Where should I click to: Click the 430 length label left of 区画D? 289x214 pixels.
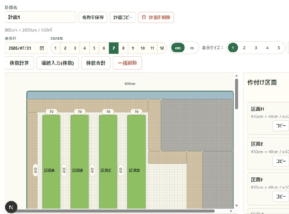coord(121,170)
